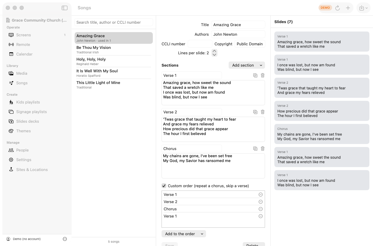Select 'Twas grace that taught slide
373x246 pixels.
click(x=322, y=88)
